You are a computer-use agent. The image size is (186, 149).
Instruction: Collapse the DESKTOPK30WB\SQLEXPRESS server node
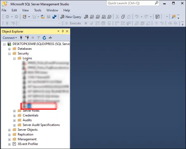[4, 44]
